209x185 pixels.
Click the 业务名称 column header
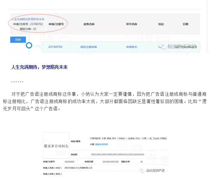[x=89, y=24]
